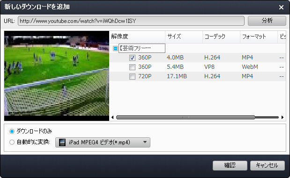Select the 自動的に変換 radio button

[x=12, y=142]
